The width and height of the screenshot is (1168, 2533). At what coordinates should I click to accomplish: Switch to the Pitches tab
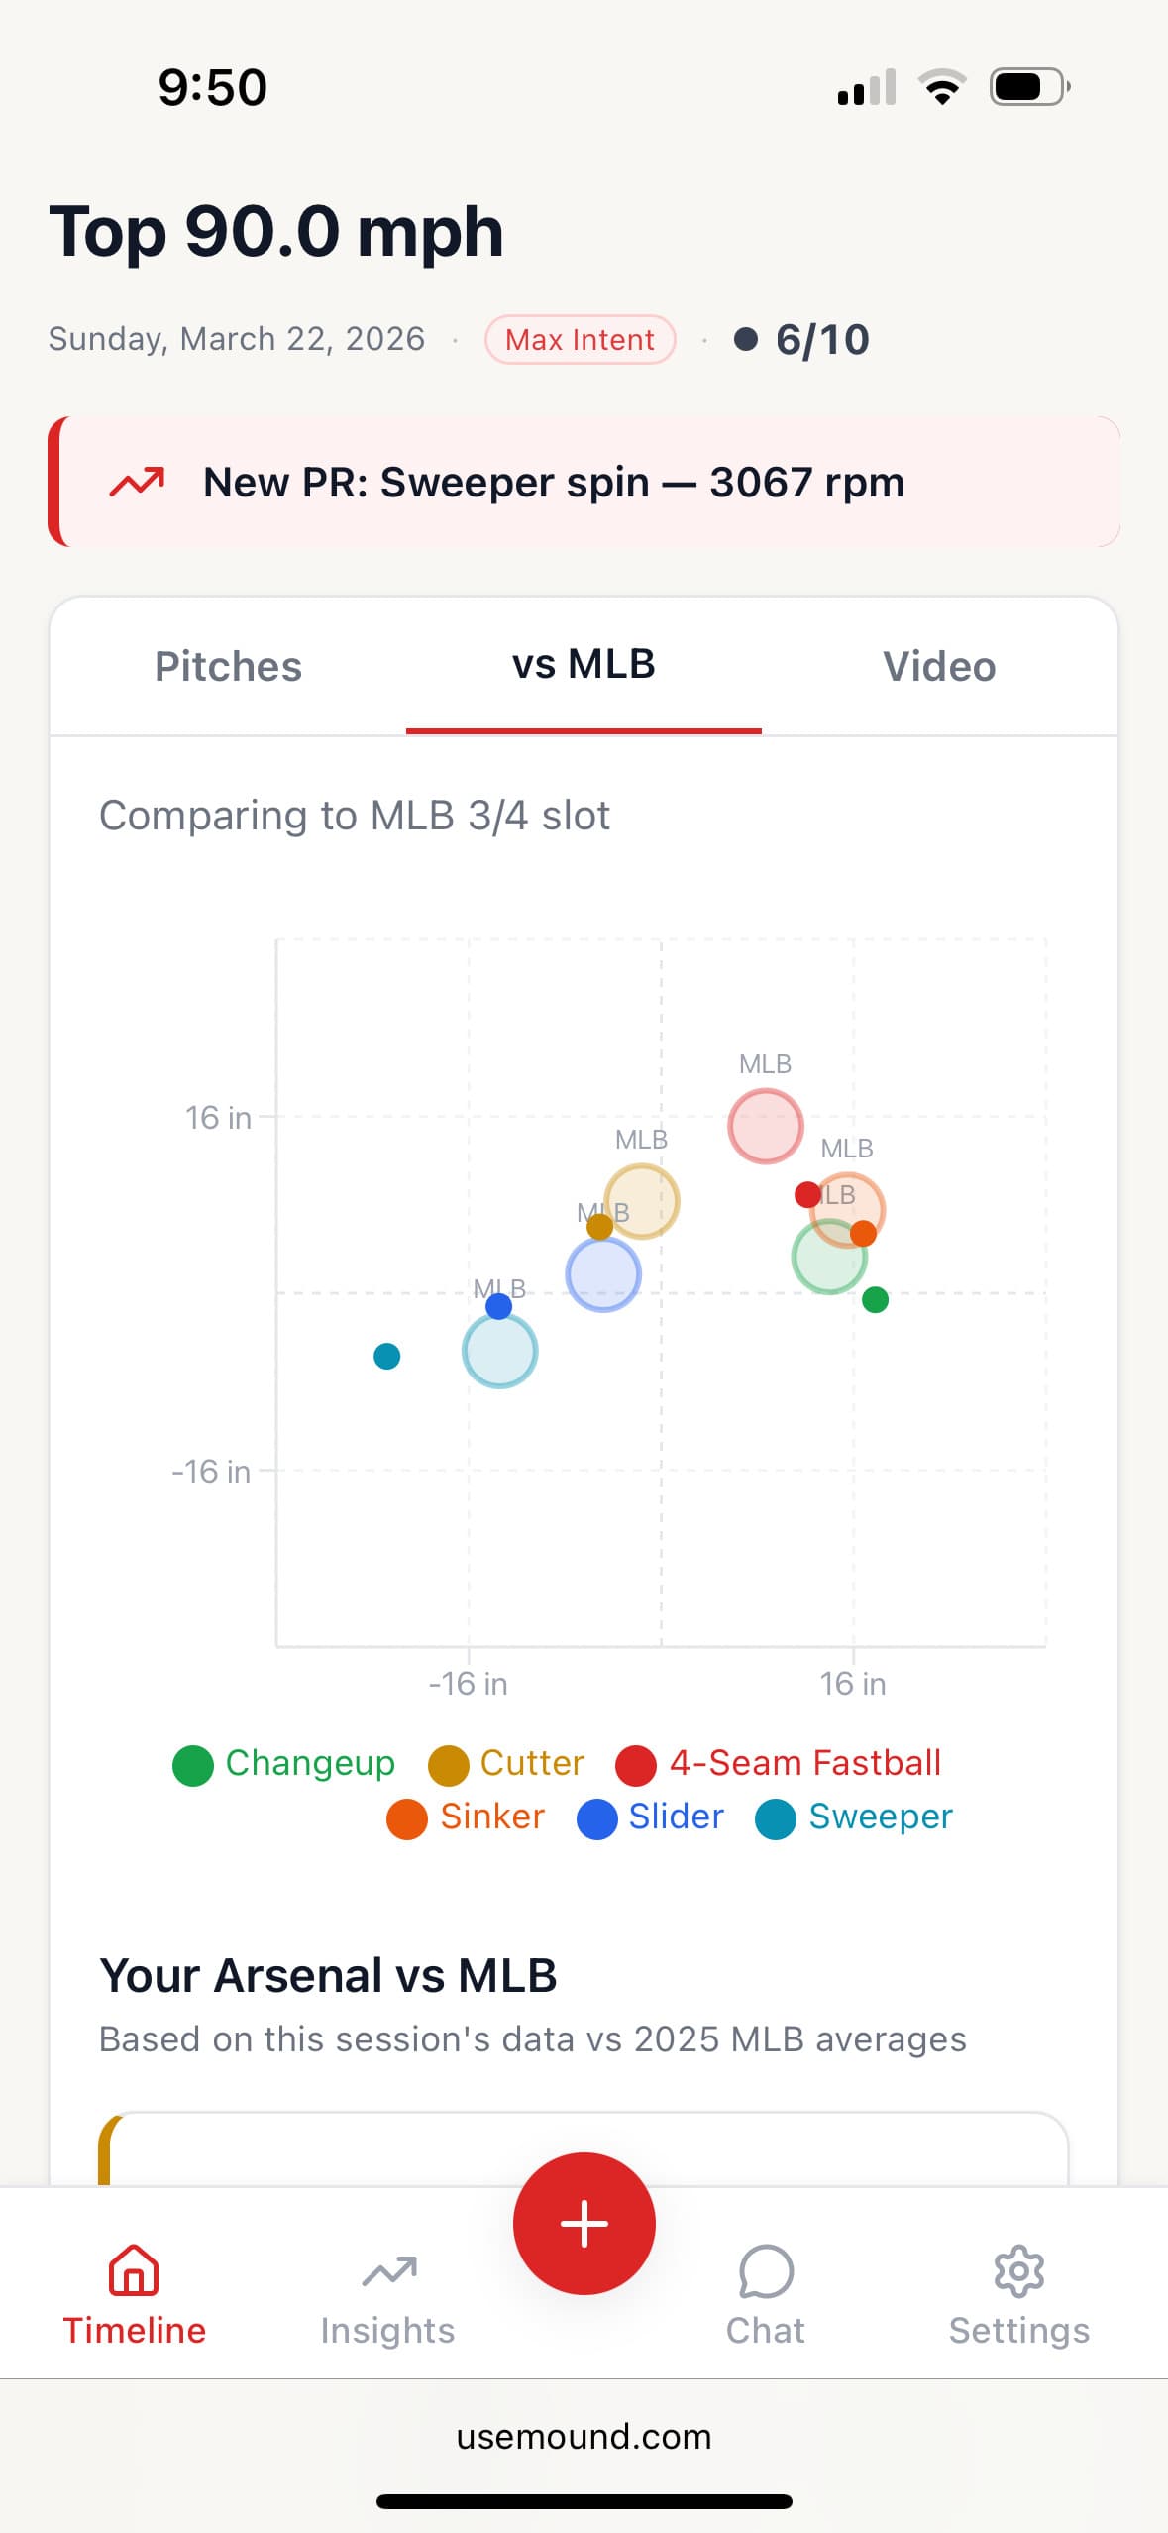pyautogui.click(x=228, y=666)
